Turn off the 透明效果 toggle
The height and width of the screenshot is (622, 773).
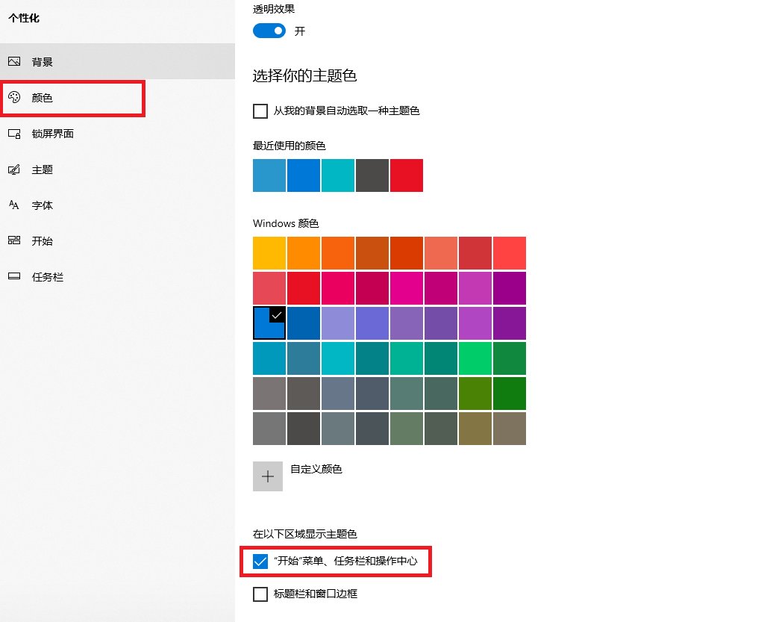point(269,31)
